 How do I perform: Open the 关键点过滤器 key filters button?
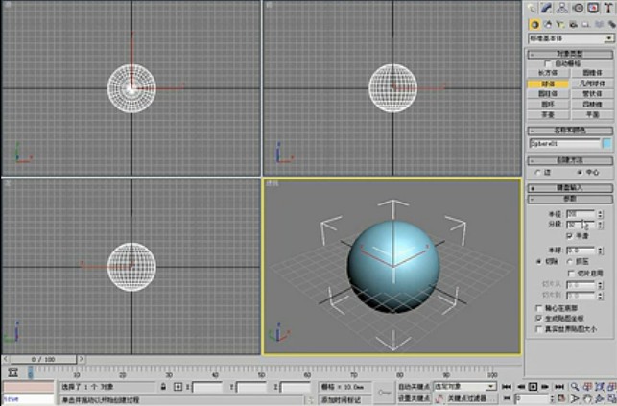click(x=470, y=398)
